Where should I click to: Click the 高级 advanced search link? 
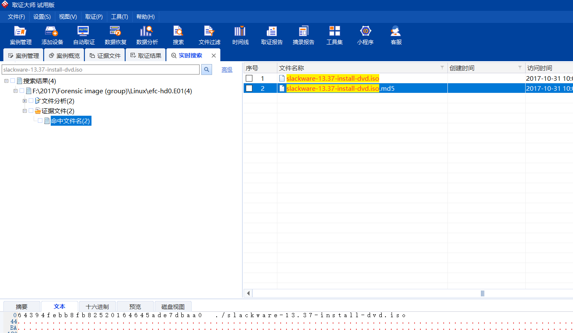[227, 70]
